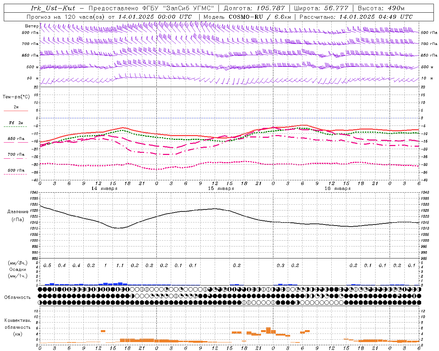Viewport: 439px width, 351px height.
Task: Click the Давление panel label
Action: pyautogui.click(x=18, y=212)
